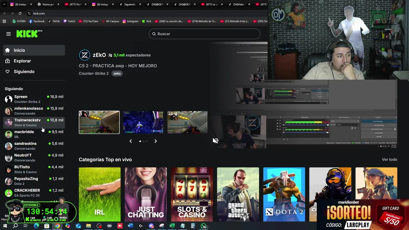Open Siguiendo in Kick sidebar
This screenshot has width=409, height=230.
(x=34, y=72)
